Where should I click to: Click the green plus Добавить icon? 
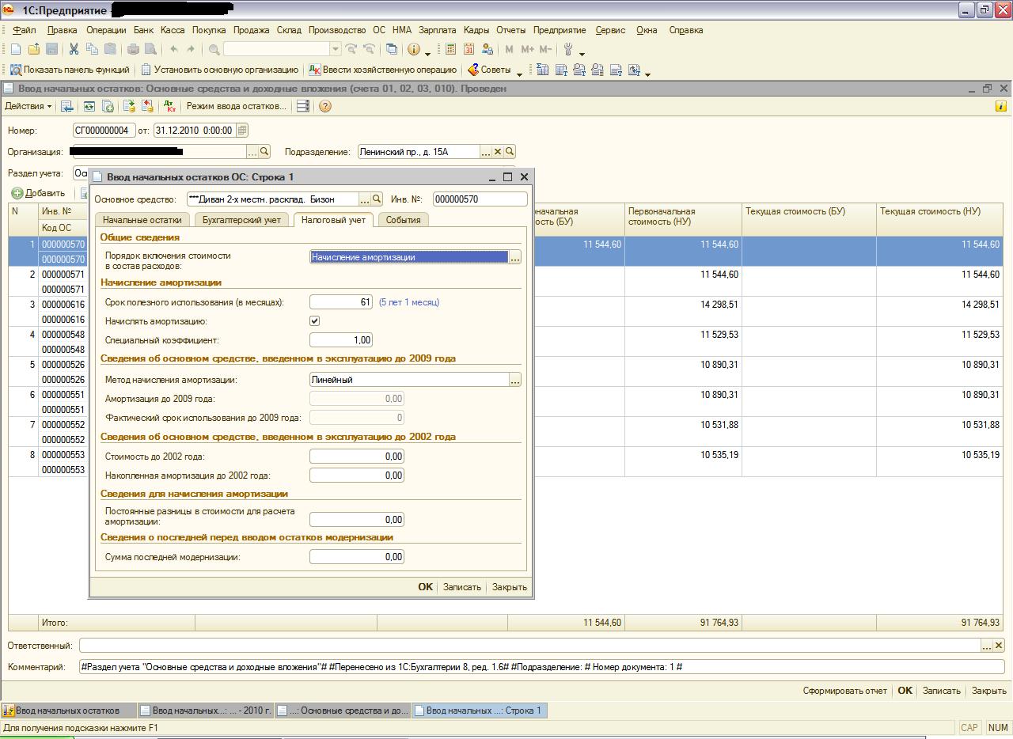17,193
